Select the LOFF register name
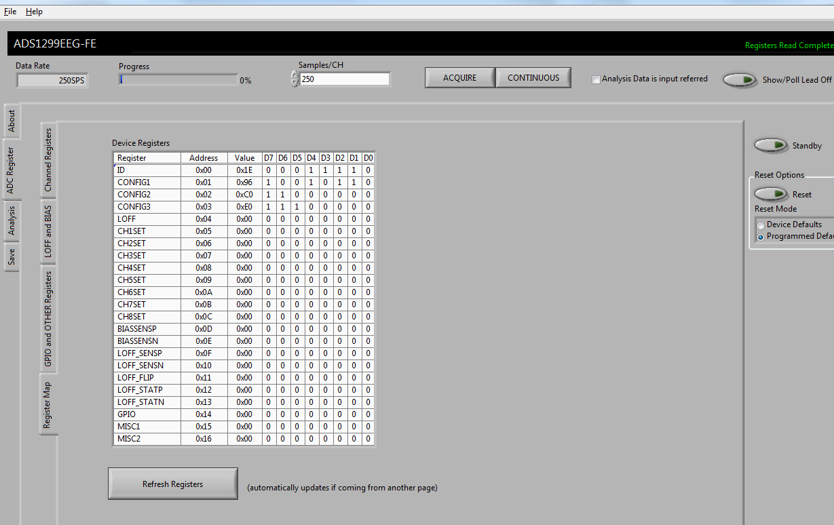 (x=126, y=219)
